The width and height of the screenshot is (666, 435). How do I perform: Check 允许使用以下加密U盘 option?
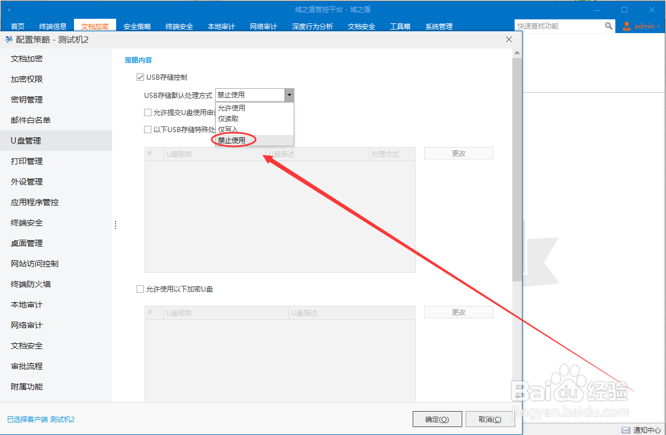[x=140, y=289]
